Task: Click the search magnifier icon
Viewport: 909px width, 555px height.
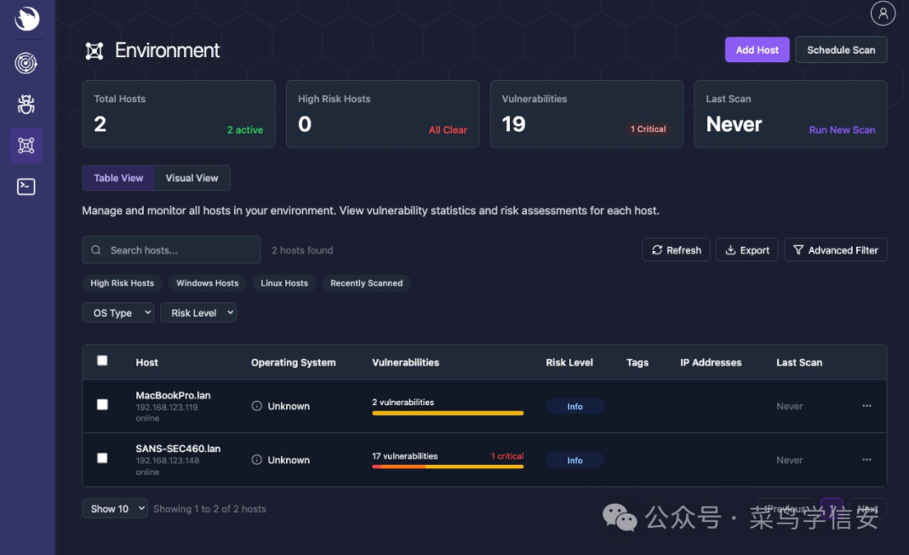Action: coord(96,250)
